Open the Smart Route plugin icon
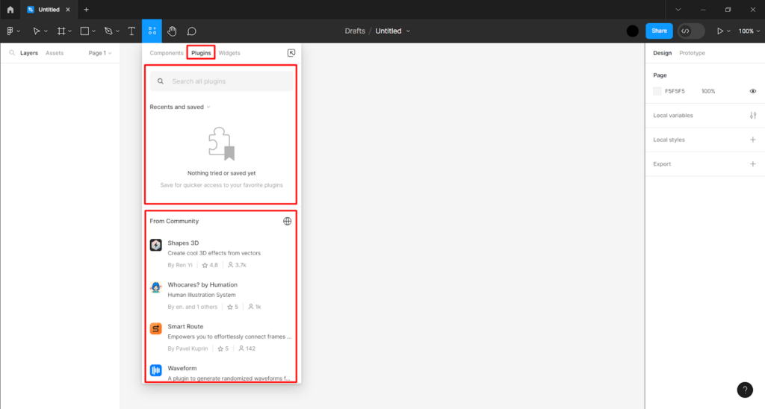The width and height of the screenshot is (765, 409). click(x=155, y=328)
